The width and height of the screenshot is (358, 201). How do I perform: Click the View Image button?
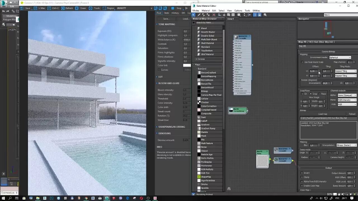[x=314, y=97]
